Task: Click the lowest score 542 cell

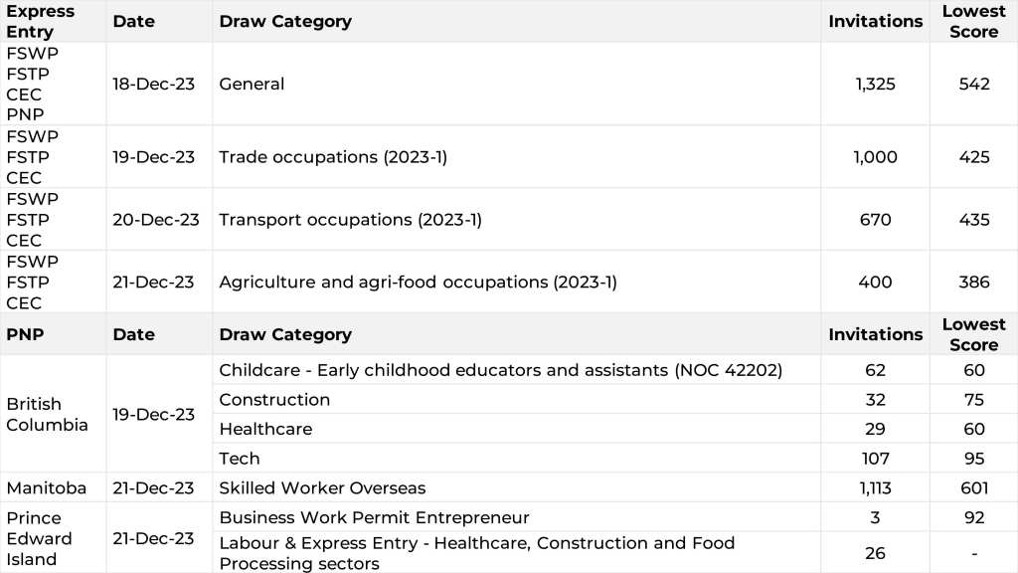Action: coord(973,84)
